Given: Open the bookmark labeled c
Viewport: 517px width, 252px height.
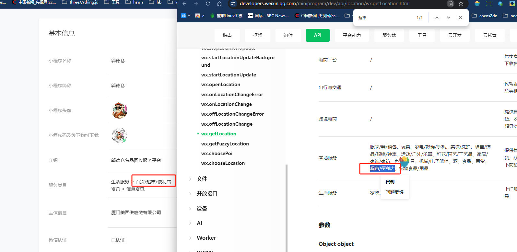Looking at the screenshot, I should point(200,16).
